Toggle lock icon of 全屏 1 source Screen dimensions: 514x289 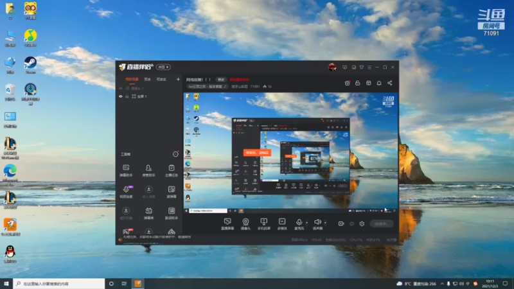(127, 96)
